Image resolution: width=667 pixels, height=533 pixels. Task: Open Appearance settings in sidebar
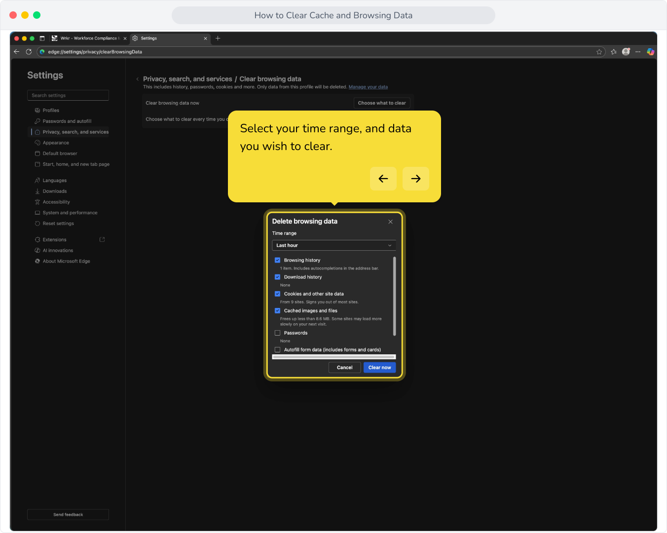tap(56, 143)
